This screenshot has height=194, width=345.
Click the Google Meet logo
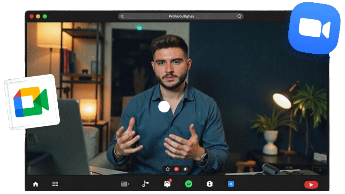31,102
